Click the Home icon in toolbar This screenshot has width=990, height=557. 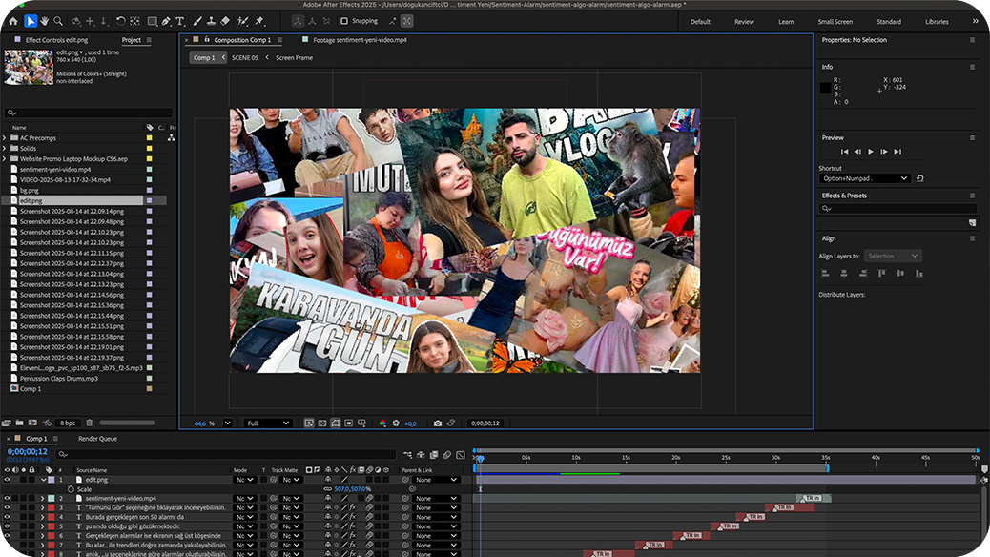point(13,21)
